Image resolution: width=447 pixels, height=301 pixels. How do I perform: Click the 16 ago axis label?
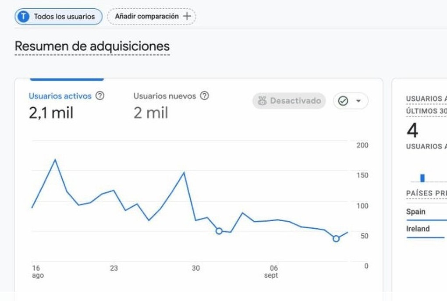click(38, 272)
